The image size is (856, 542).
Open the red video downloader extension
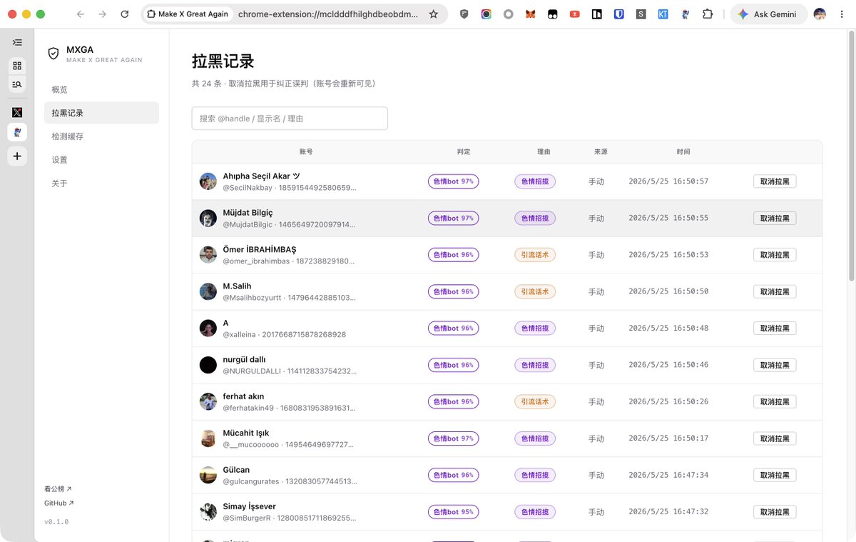point(575,14)
